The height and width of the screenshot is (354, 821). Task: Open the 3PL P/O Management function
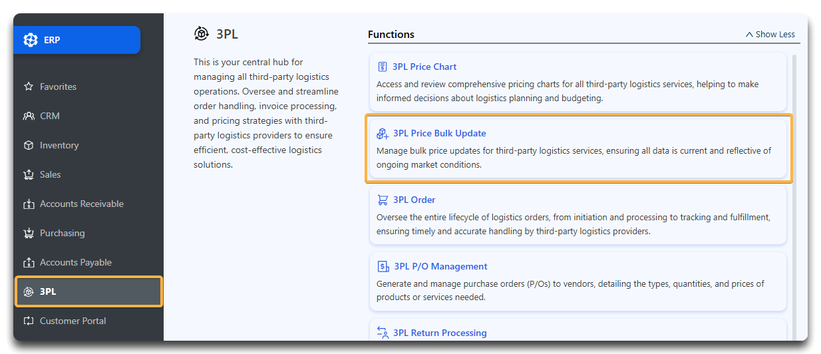pos(440,266)
